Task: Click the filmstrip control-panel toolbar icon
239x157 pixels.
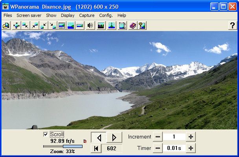Action: click(x=62, y=25)
